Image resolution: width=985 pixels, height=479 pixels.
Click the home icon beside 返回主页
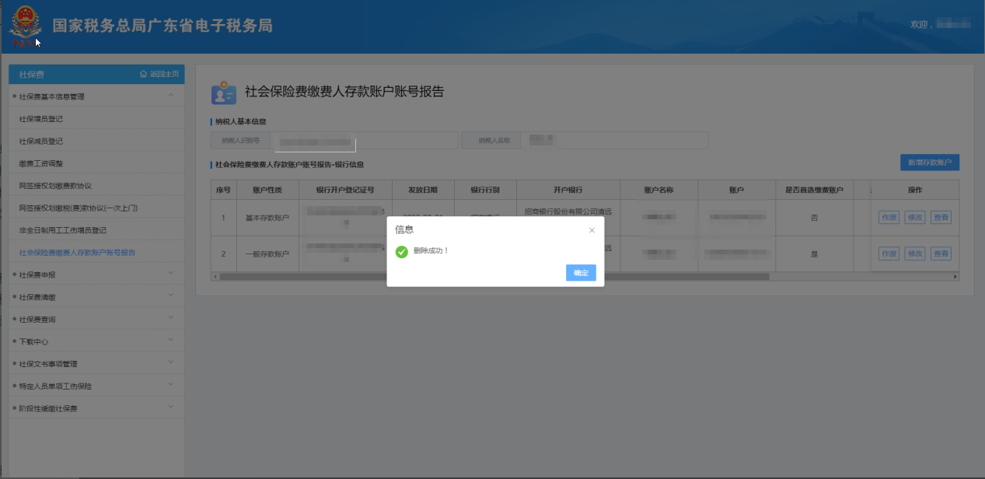coord(143,74)
